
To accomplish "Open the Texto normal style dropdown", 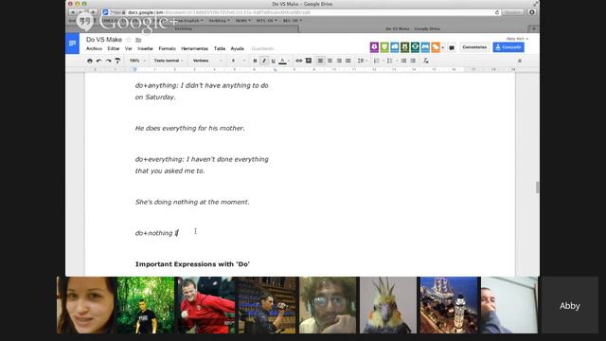I will [x=169, y=61].
